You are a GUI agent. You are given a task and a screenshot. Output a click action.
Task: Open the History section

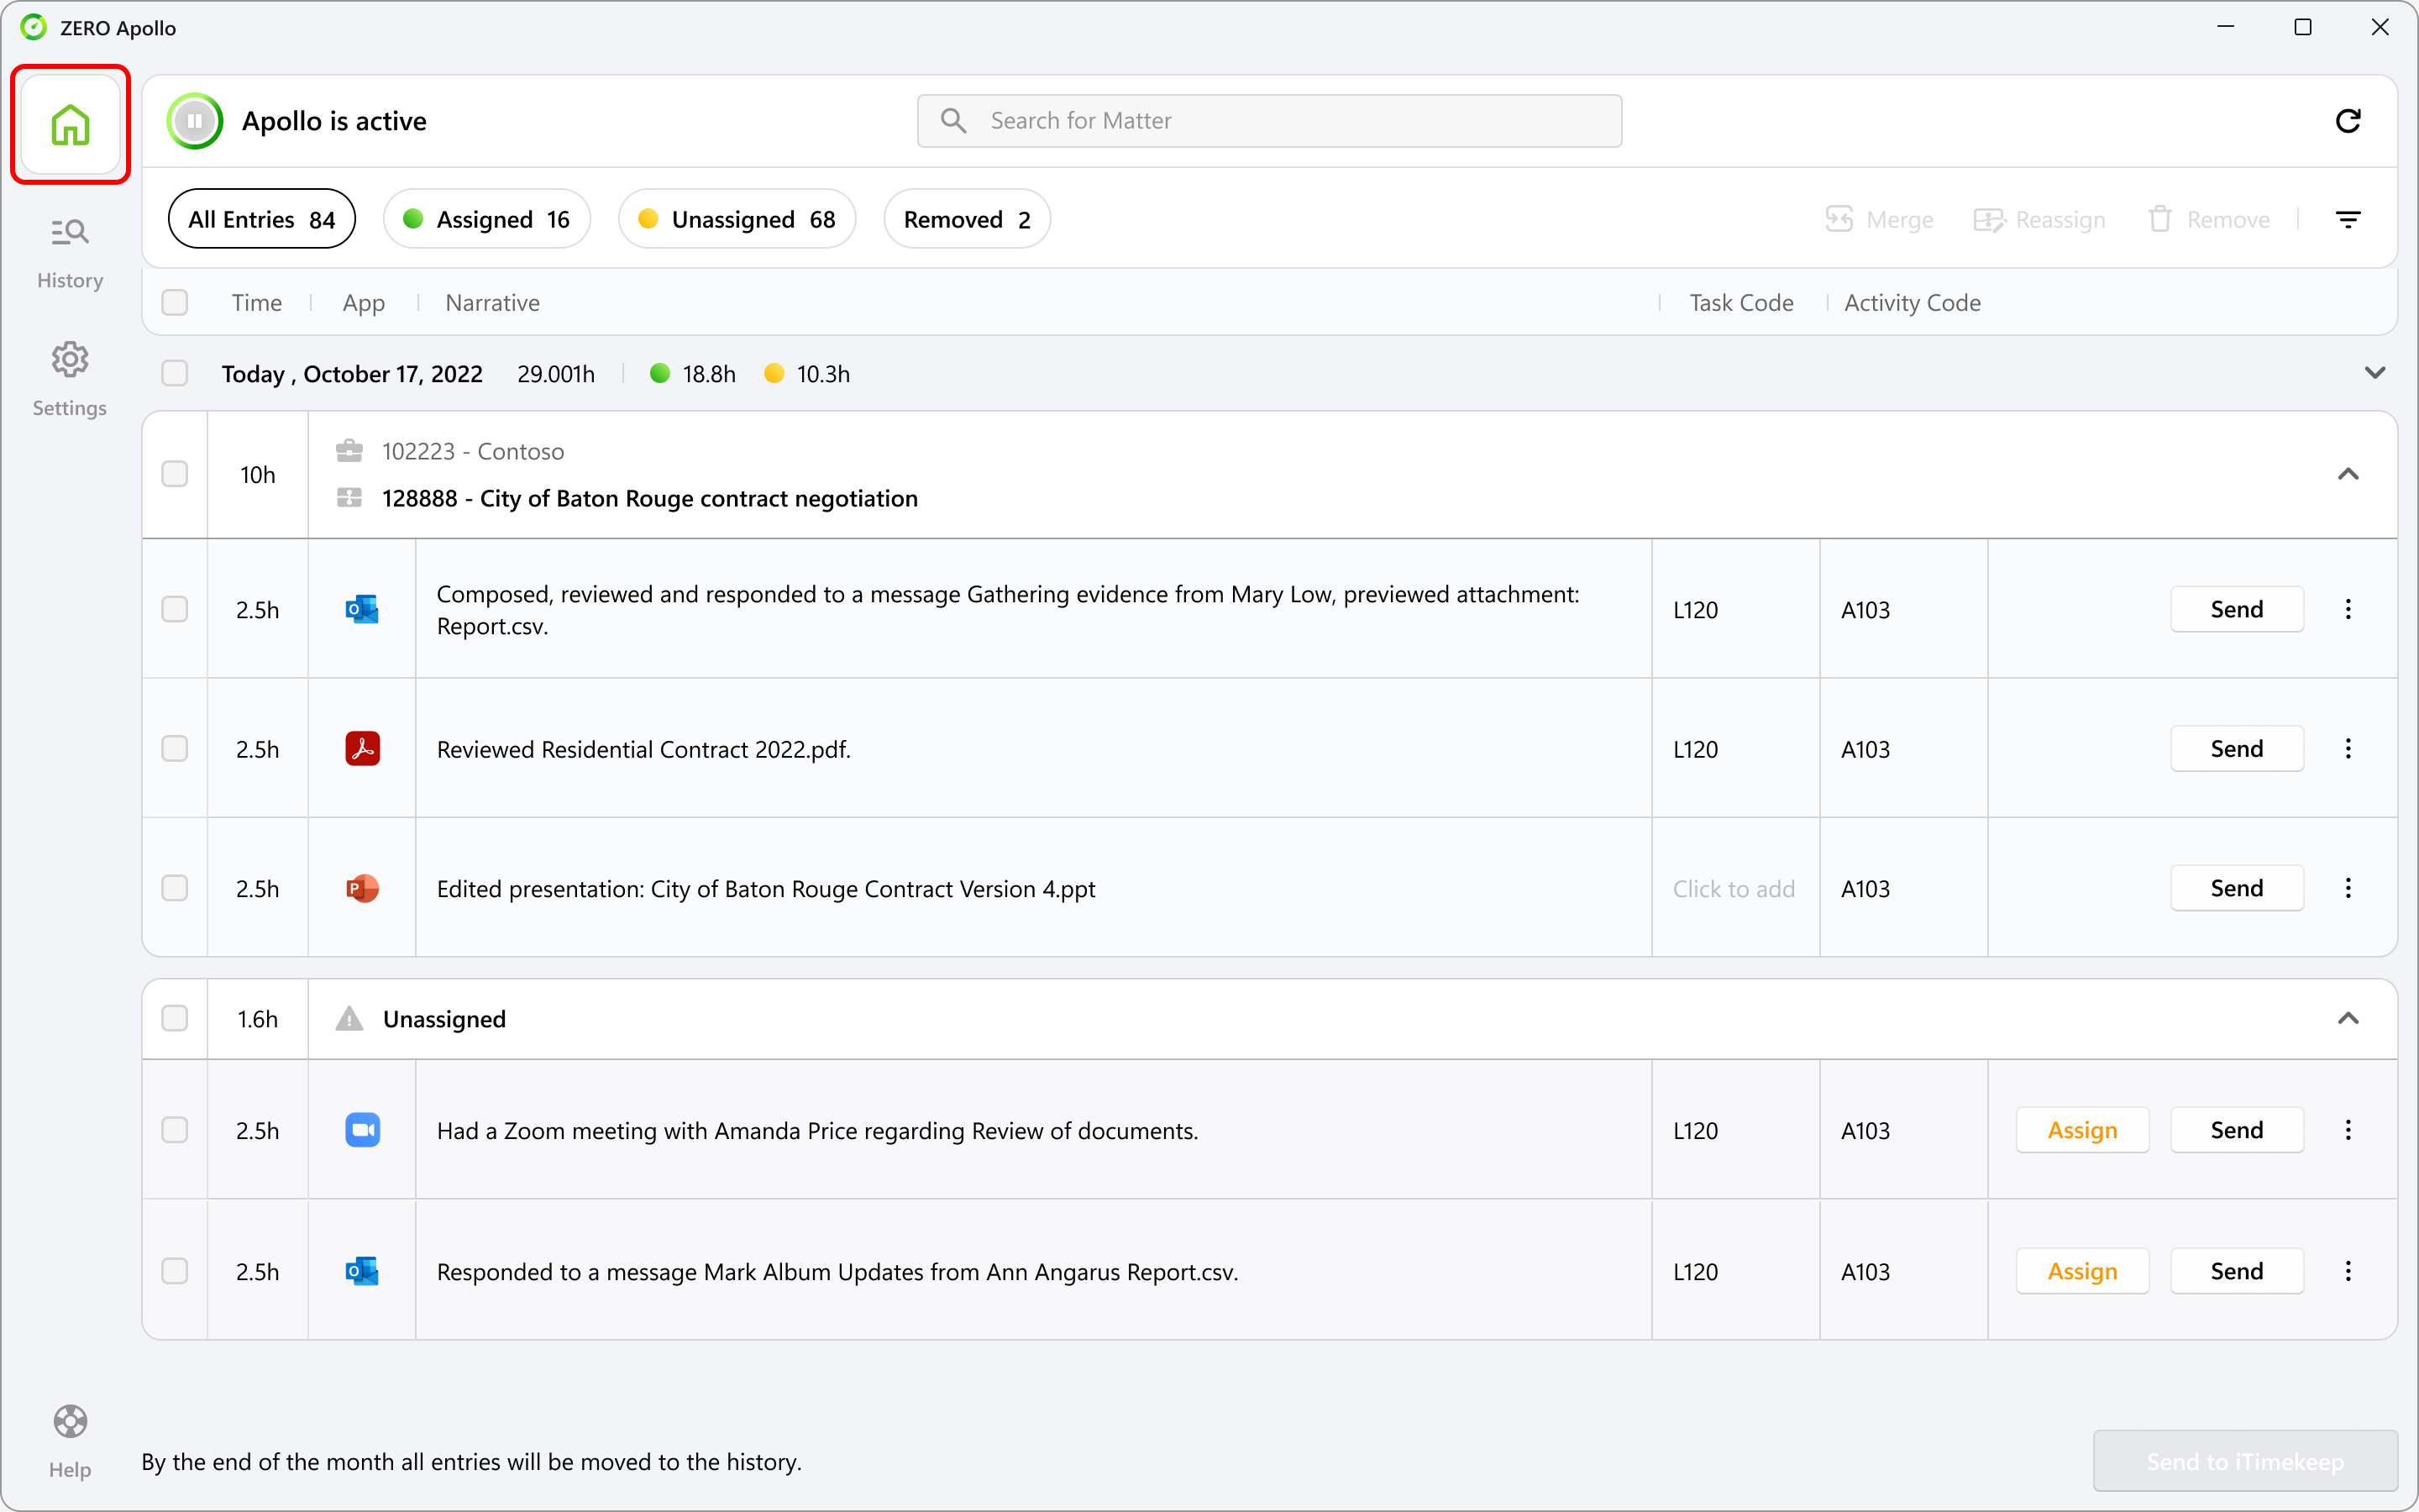(x=70, y=254)
